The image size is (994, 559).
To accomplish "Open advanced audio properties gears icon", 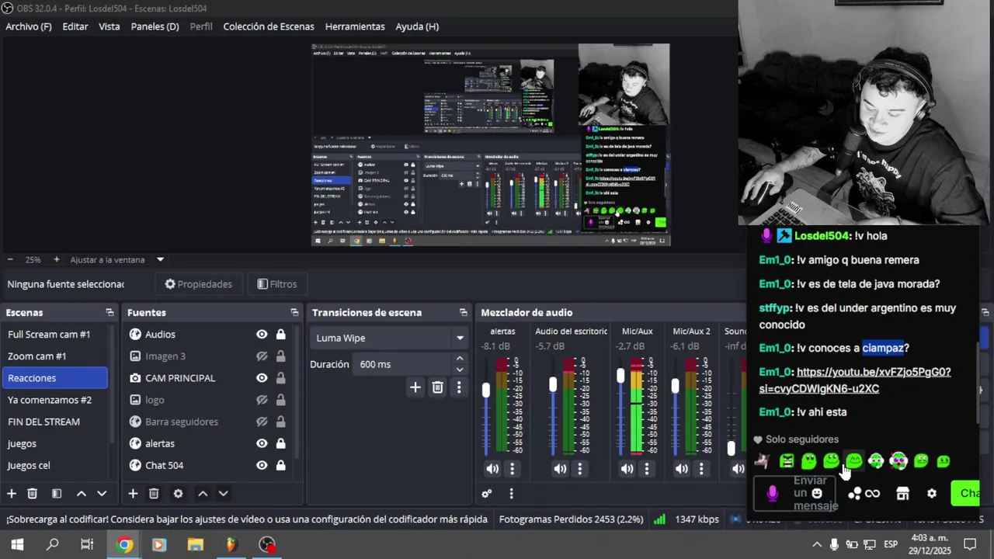I will click(487, 494).
